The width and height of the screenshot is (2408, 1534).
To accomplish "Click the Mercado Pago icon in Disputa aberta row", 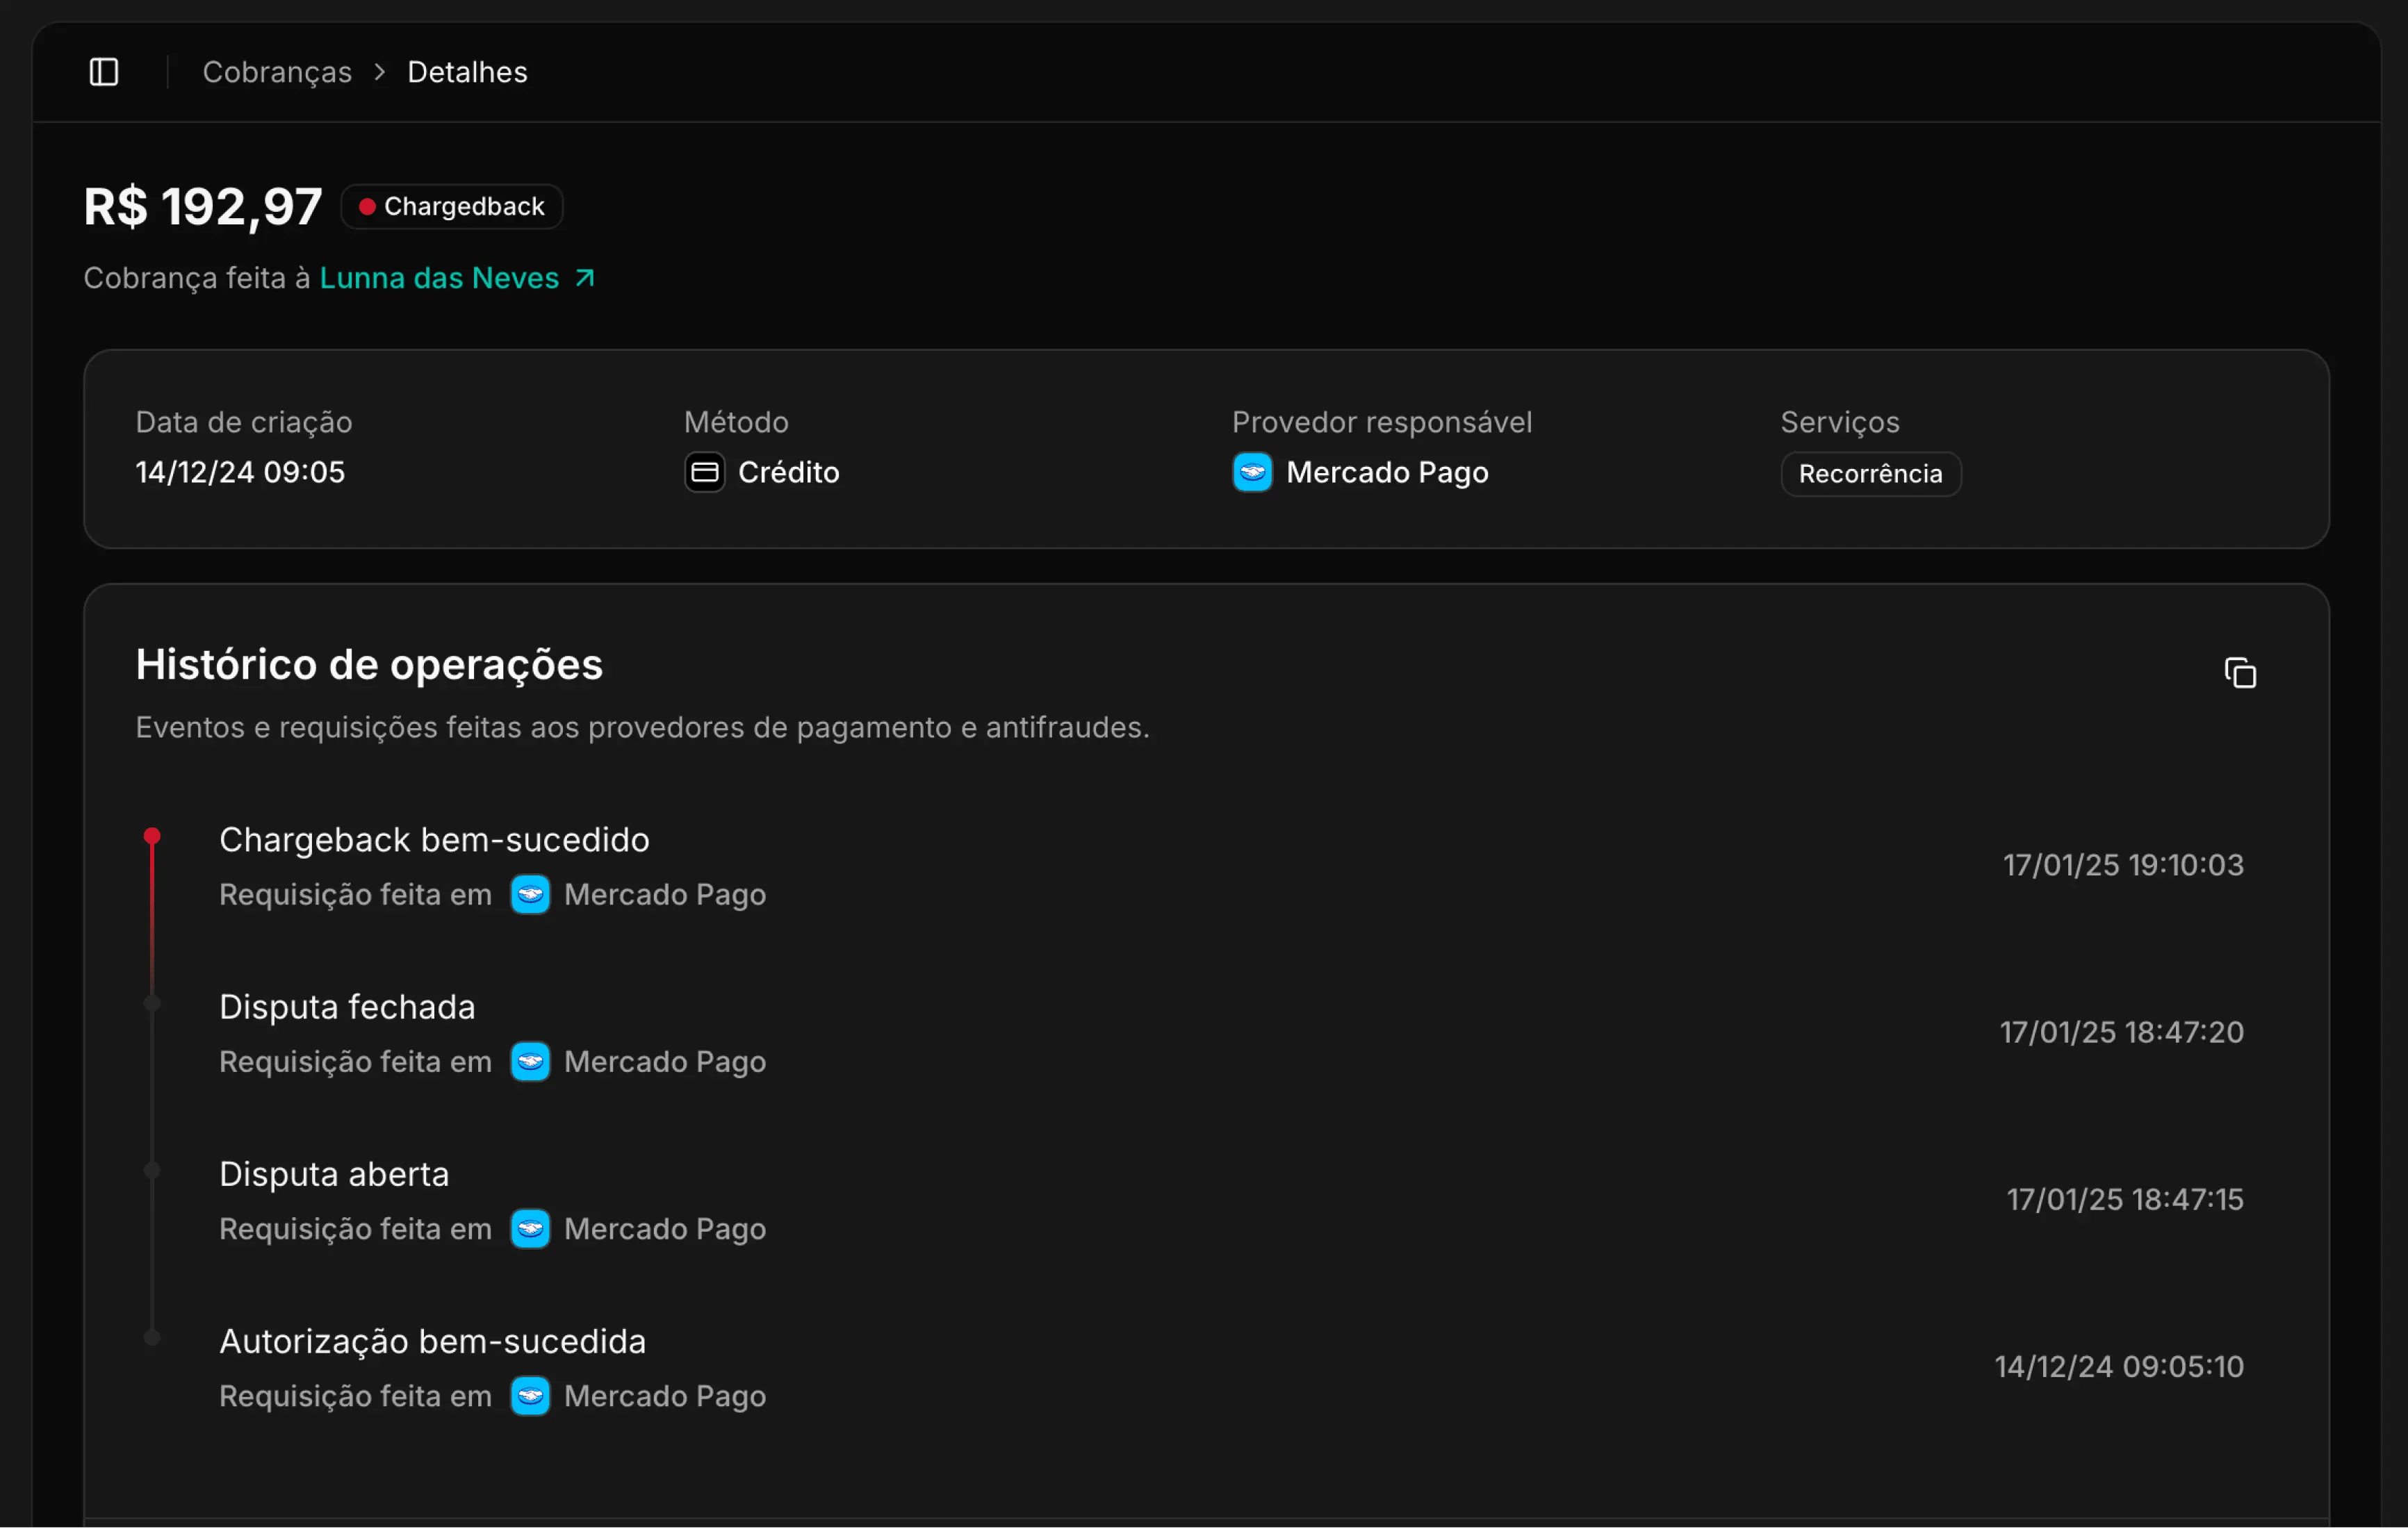I will click(x=530, y=1229).
